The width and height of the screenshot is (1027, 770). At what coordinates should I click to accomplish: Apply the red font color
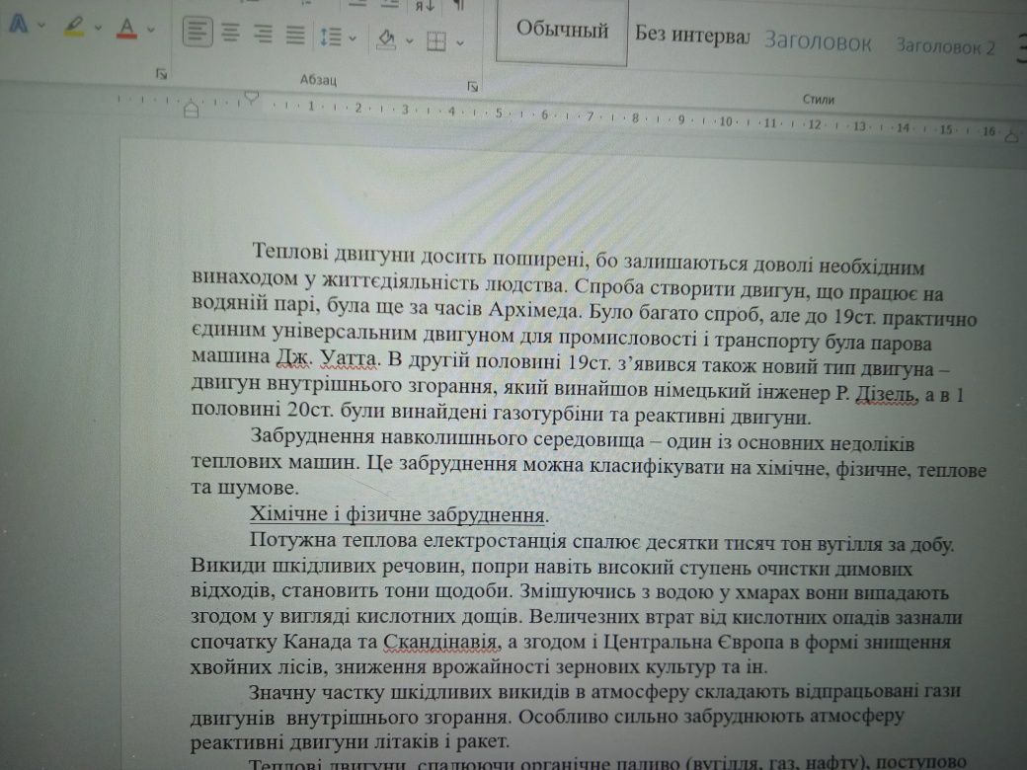(x=126, y=29)
